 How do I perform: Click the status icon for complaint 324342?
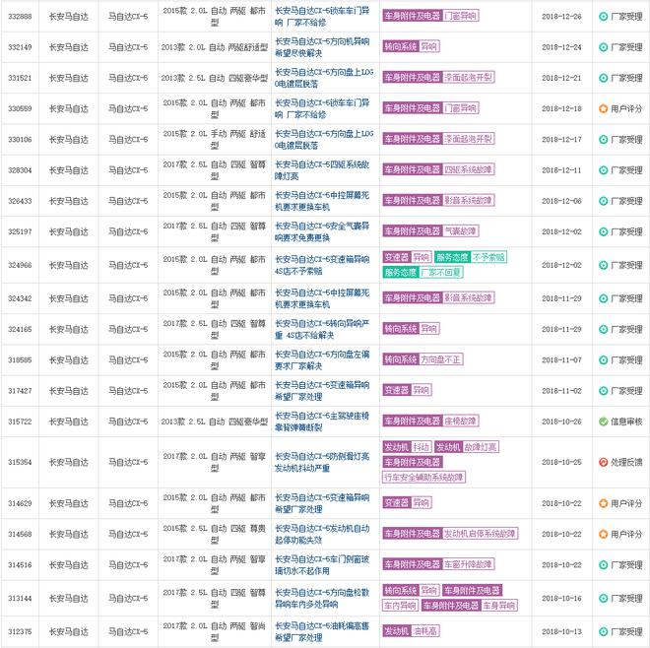click(603, 298)
